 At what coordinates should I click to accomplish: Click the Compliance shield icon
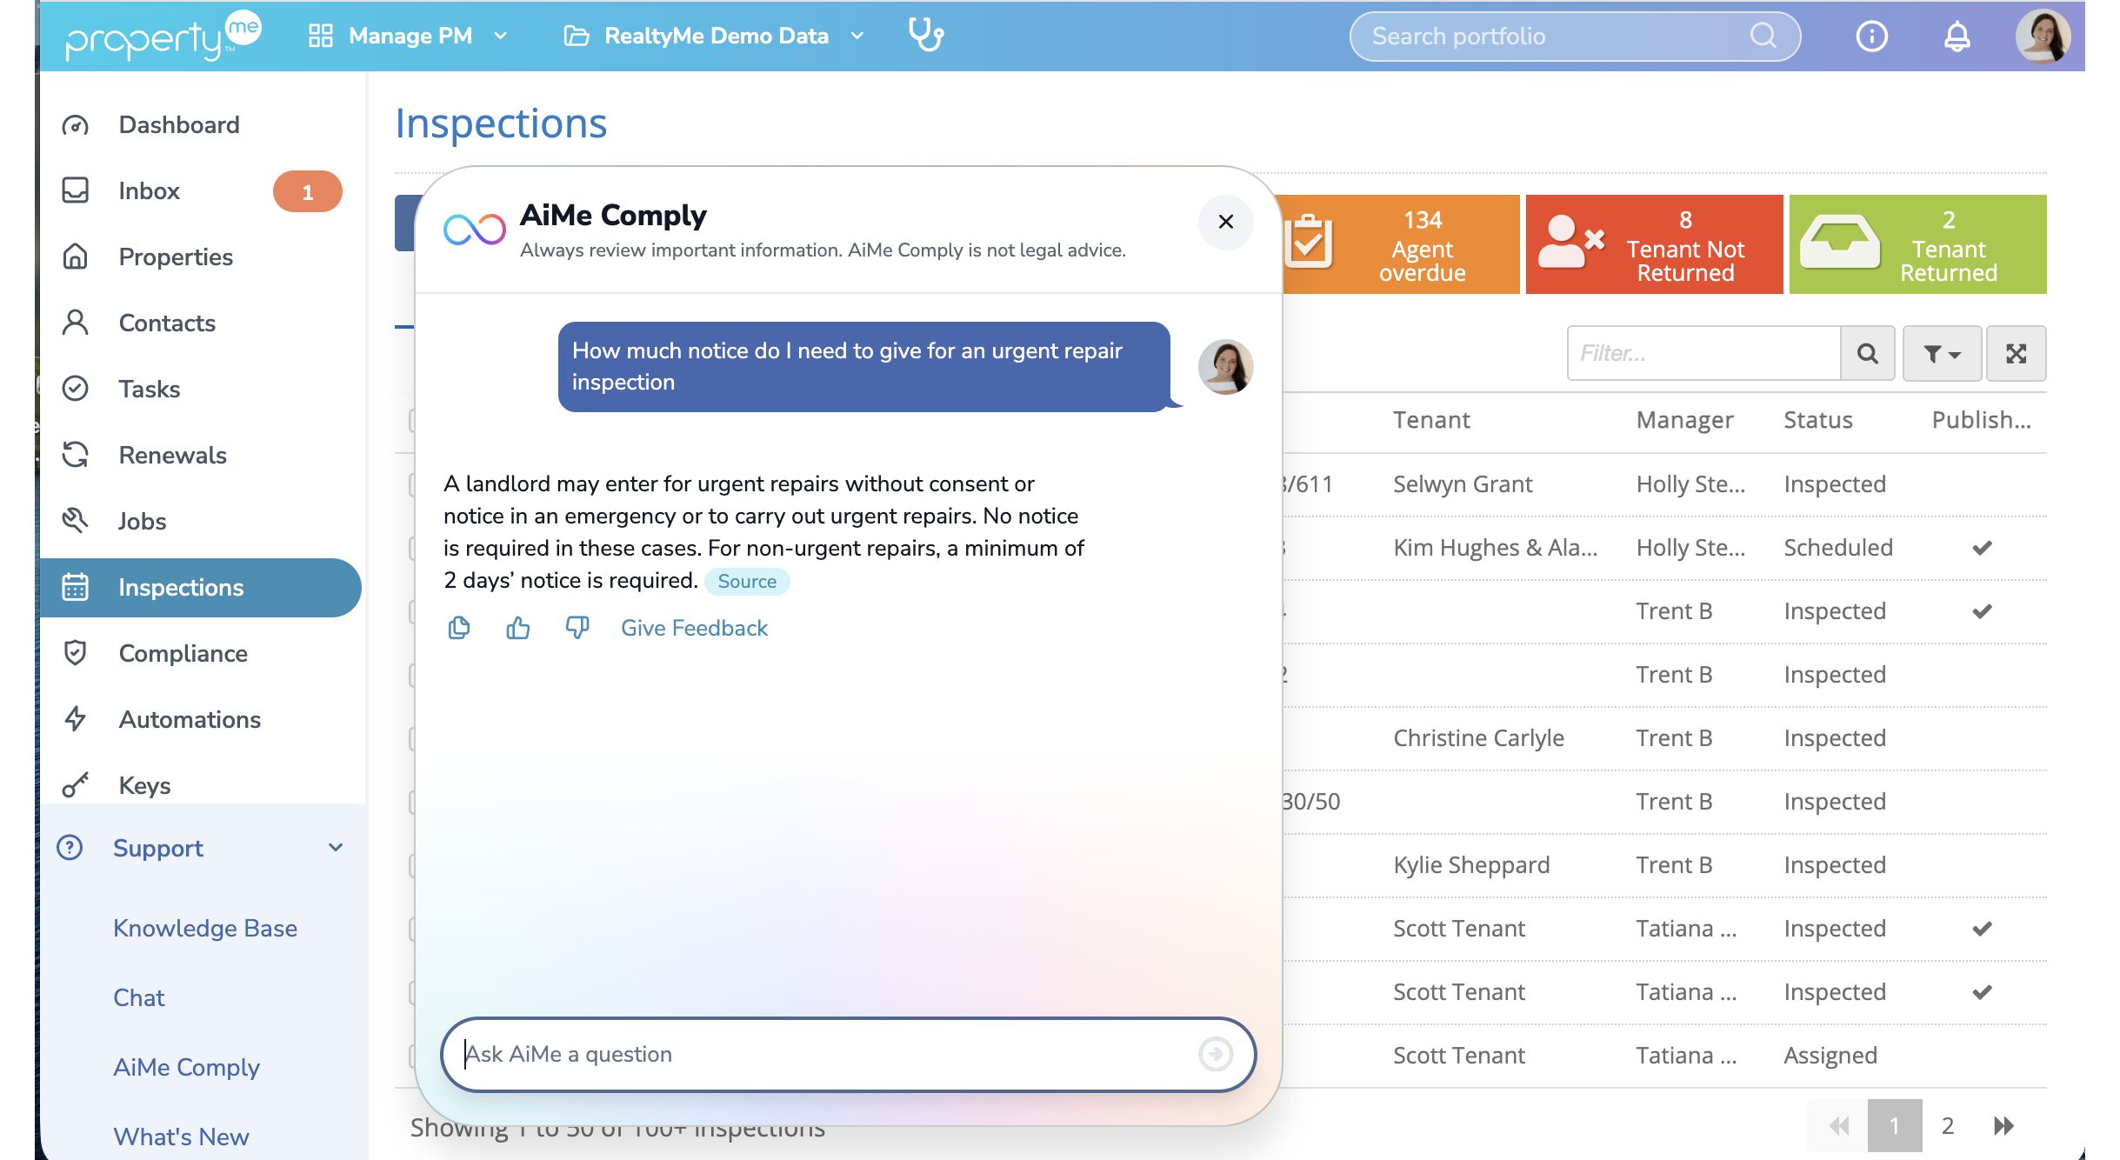[76, 653]
